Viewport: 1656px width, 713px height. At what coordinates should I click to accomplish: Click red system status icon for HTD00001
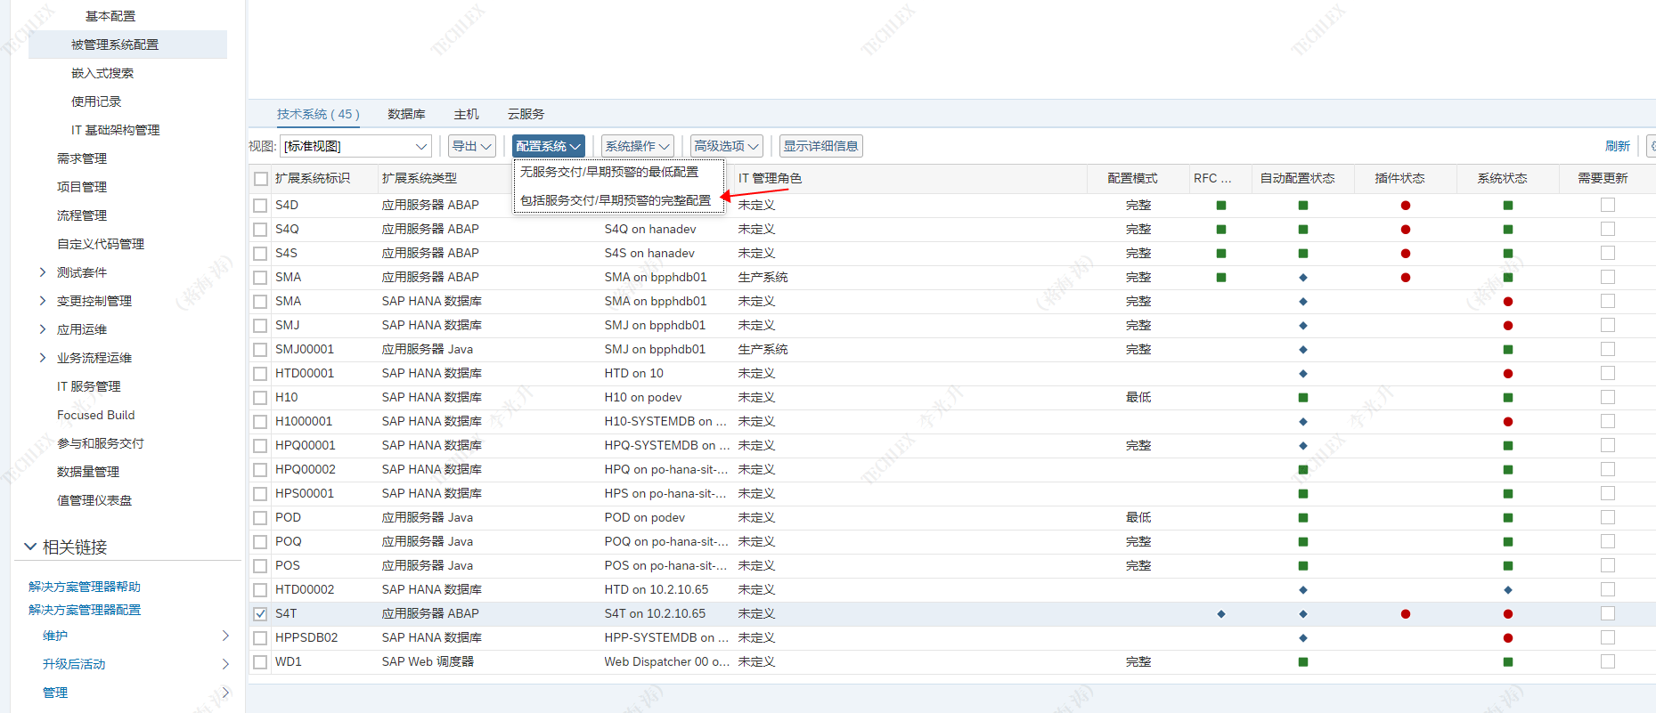[1508, 374]
